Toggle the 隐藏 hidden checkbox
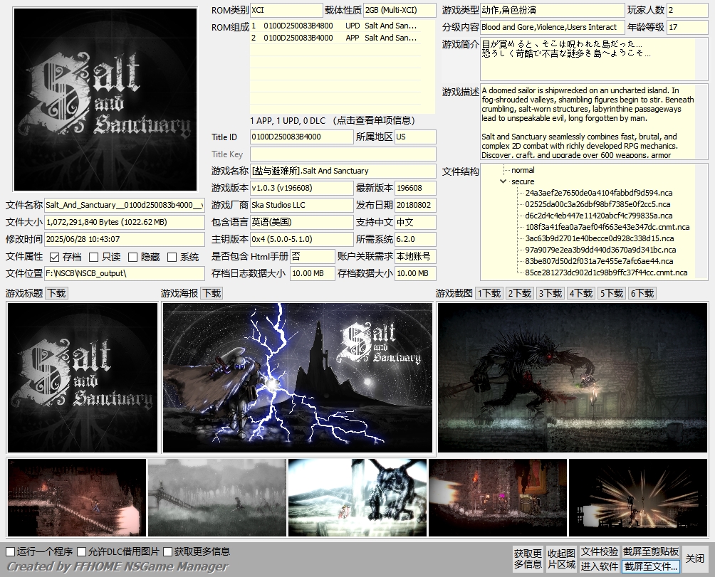This screenshot has height=577, width=715. coord(132,258)
